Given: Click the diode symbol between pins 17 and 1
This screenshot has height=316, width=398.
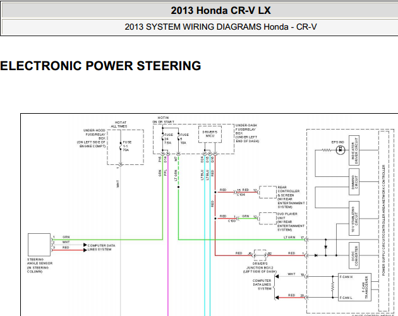Looking at the screenshot, I should (325, 247).
